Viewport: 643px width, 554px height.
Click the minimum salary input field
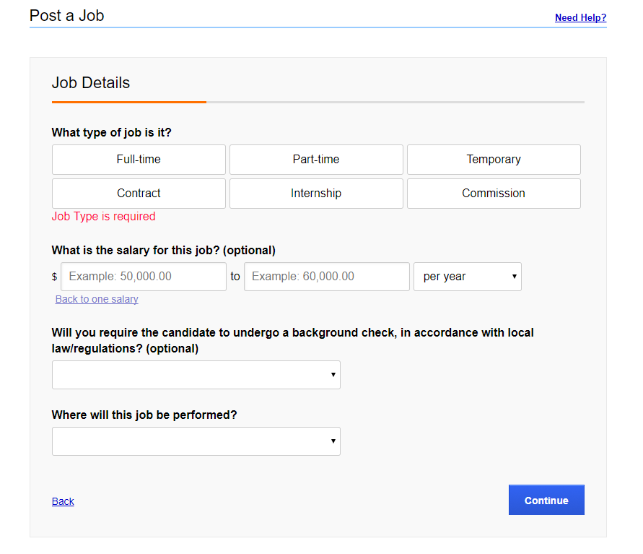coord(144,277)
